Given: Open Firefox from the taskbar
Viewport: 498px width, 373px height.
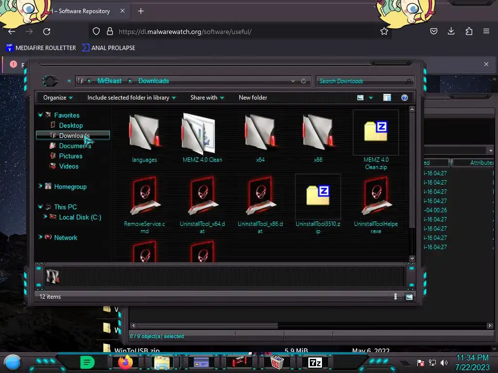Looking at the screenshot, I should click(125, 362).
